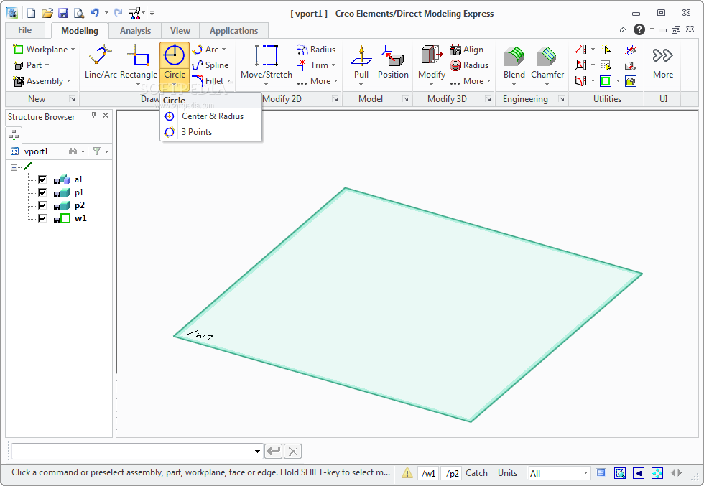Pin the Structure Browser panel
Image resolution: width=704 pixels, height=486 pixels.
click(x=94, y=116)
